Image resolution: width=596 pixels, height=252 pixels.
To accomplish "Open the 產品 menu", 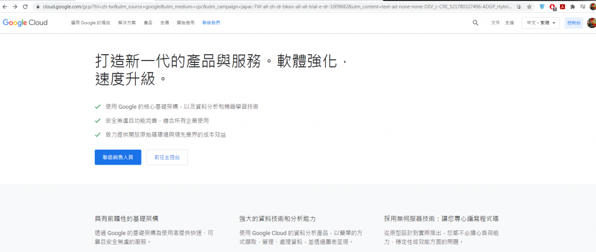I will [x=148, y=23].
